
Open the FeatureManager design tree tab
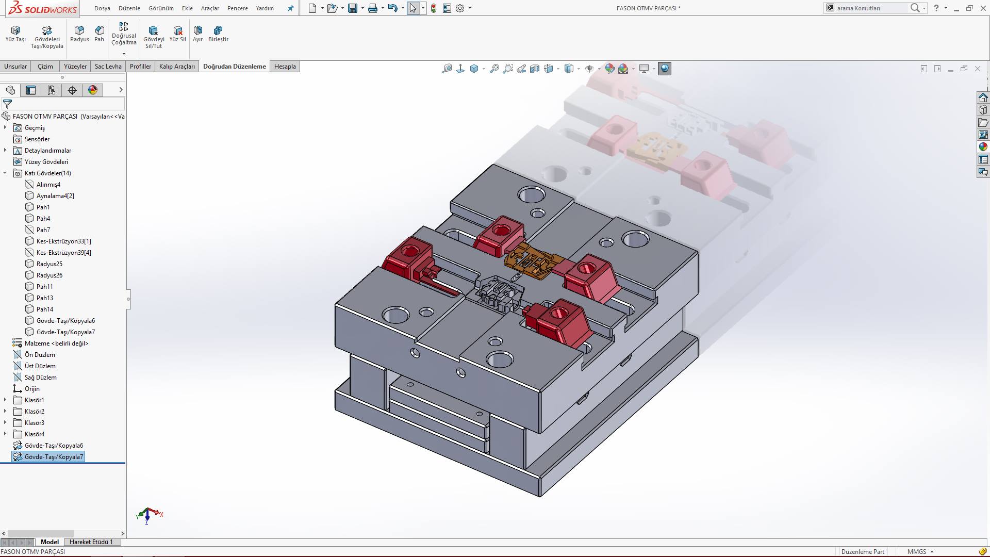click(x=10, y=90)
